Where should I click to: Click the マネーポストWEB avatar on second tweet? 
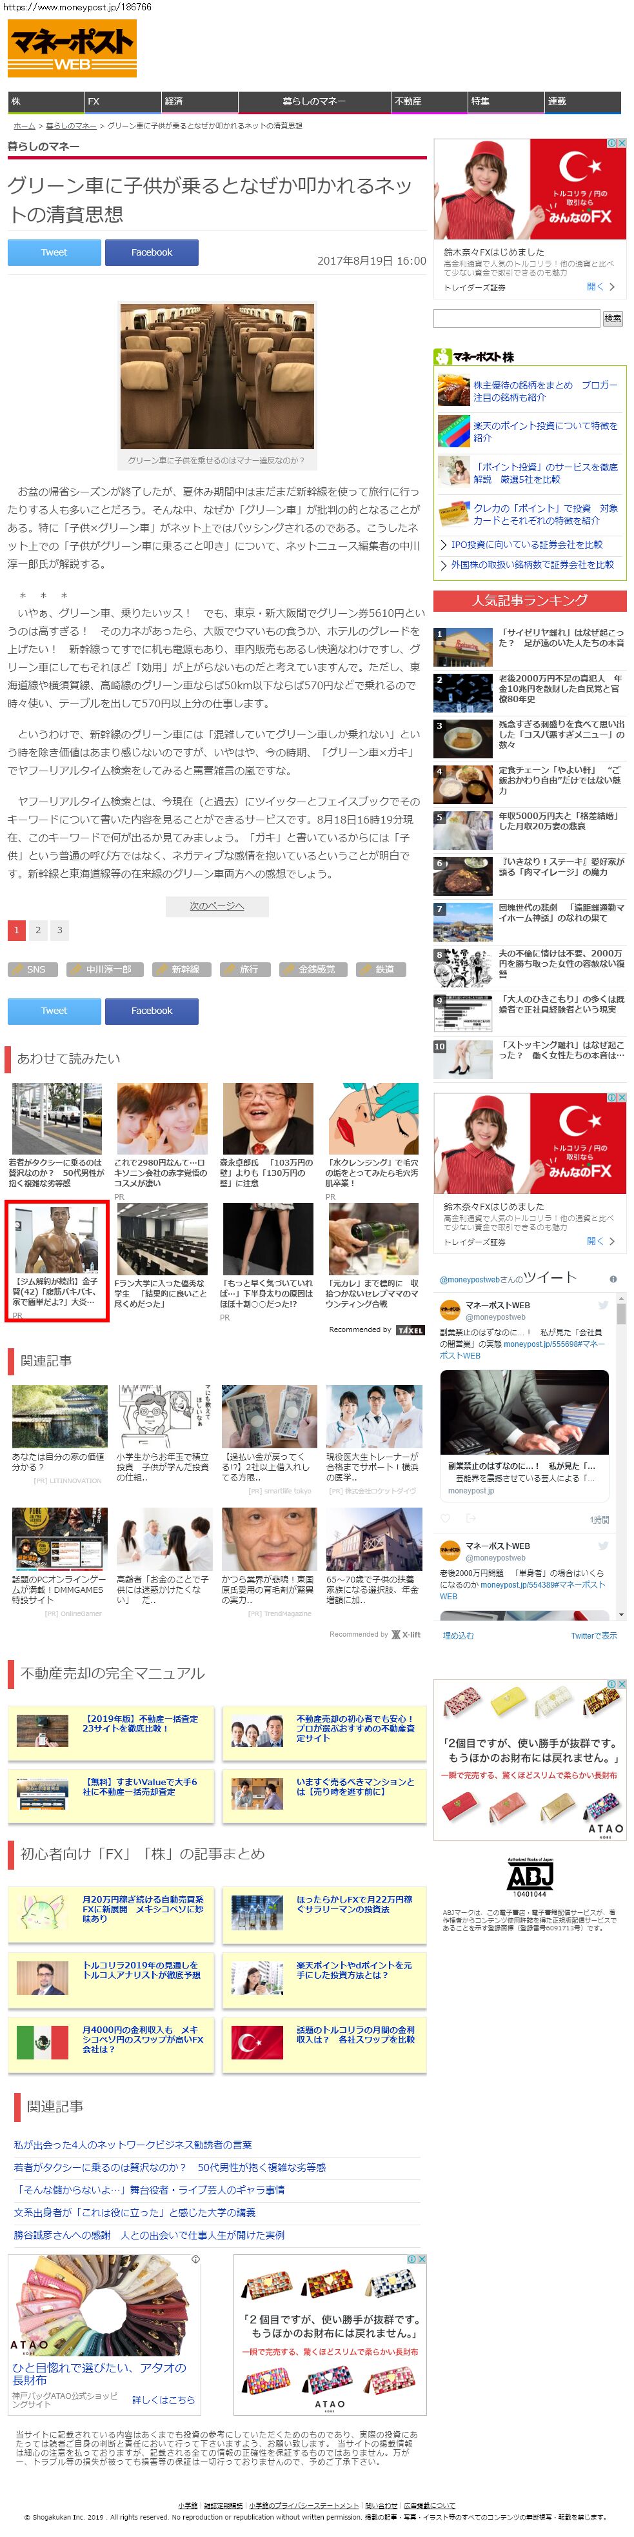450,1551
